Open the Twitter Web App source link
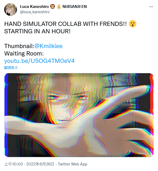158x171 pixels. pyautogui.click(x=72, y=164)
